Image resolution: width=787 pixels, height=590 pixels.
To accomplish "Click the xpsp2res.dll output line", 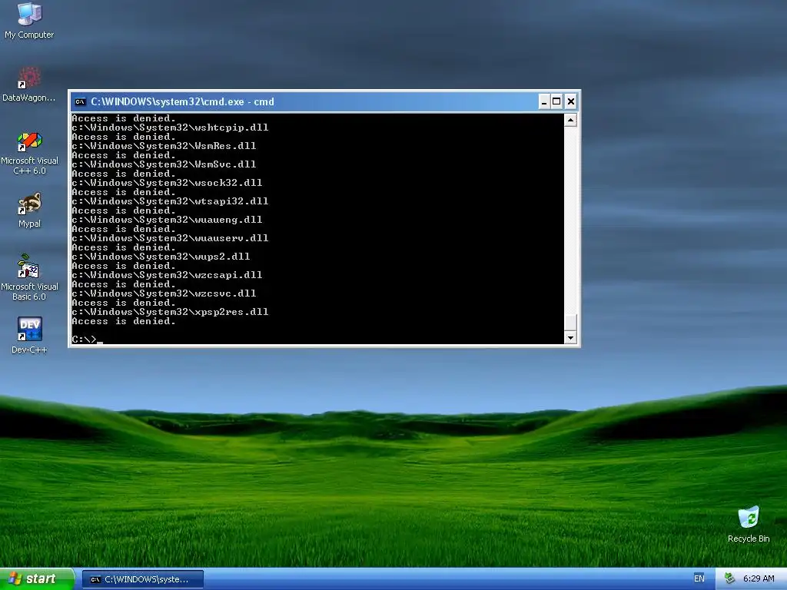I will pyautogui.click(x=170, y=312).
